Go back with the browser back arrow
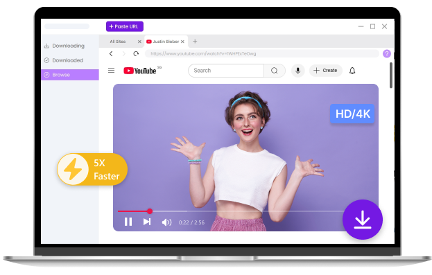 [111, 53]
